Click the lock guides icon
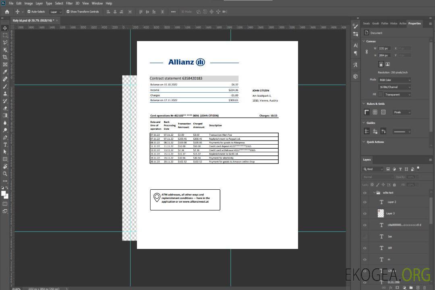 375,131
